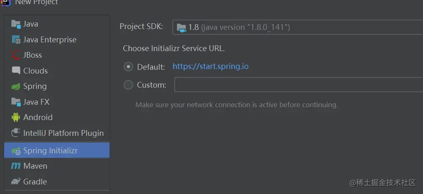Click the red JBoss icon
This screenshot has width=423, height=194.
(x=16, y=55)
